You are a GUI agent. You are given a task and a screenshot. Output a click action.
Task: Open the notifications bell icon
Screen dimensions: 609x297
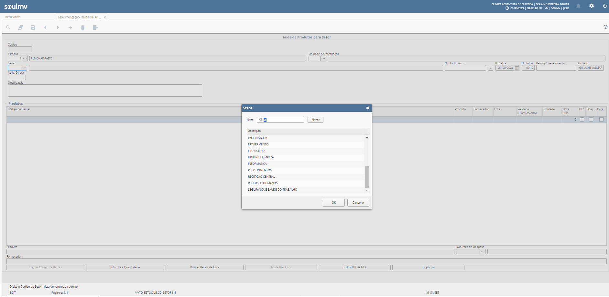tap(578, 6)
